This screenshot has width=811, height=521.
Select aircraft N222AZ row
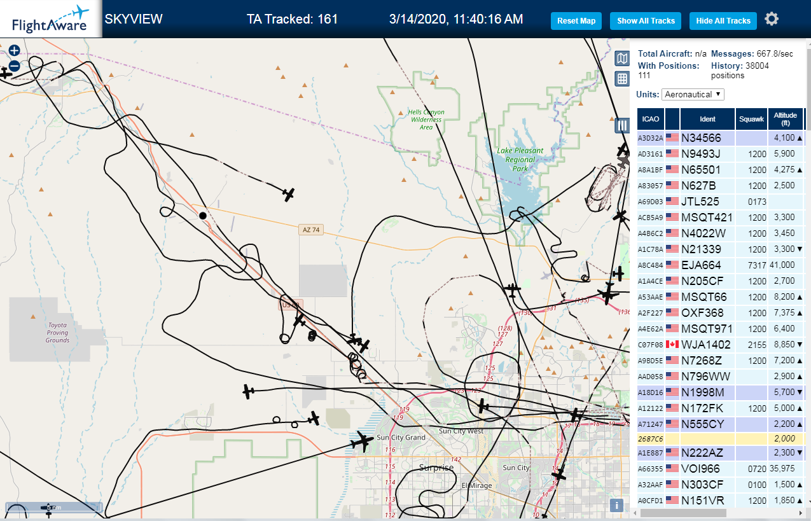coord(721,453)
